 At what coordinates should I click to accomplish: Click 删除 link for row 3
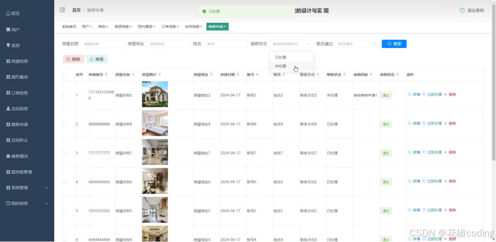point(450,152)
